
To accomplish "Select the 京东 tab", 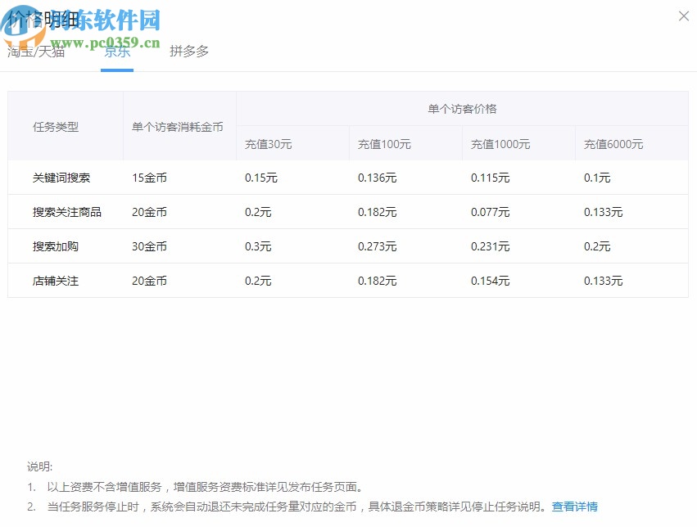I will click(117, 52).
